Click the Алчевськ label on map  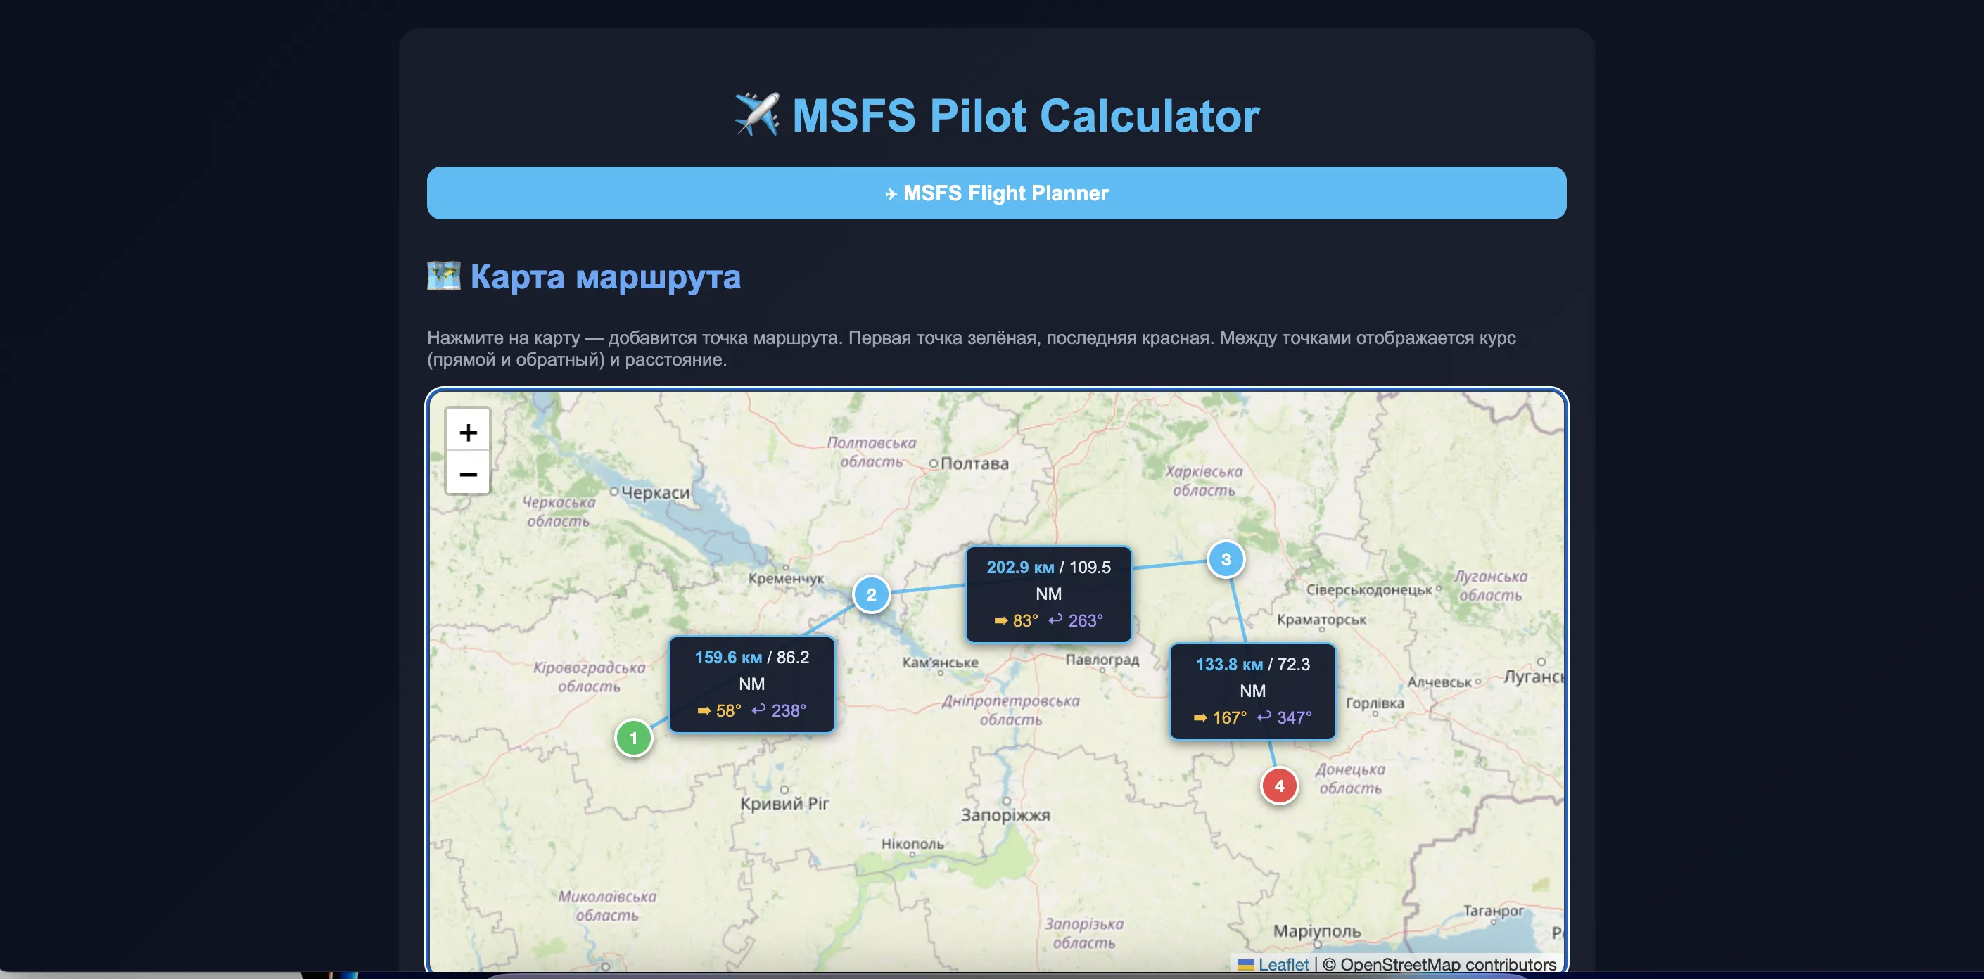click(1439, 682)
